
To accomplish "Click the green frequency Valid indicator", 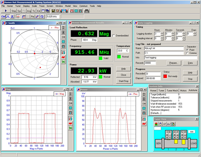I will tap(100, 58).
